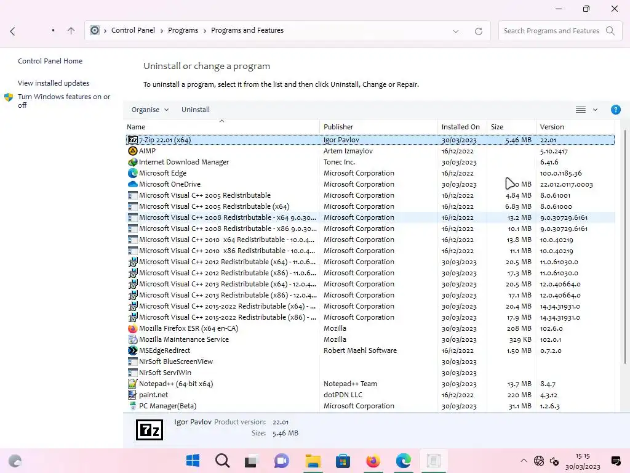
Task: Select the NirSoft ServiWin row
Action: (370, 373)
